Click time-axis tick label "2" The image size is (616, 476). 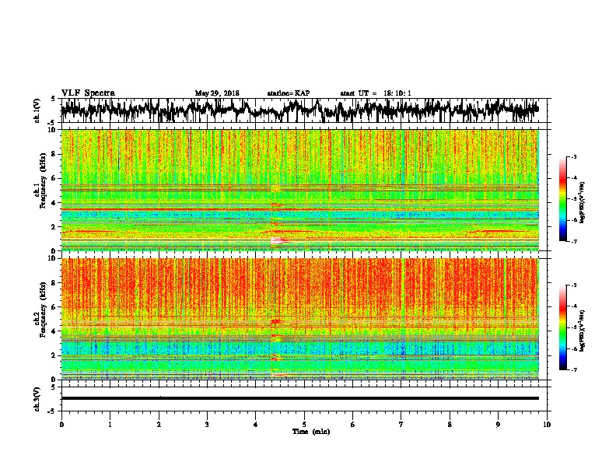[159, 425]
